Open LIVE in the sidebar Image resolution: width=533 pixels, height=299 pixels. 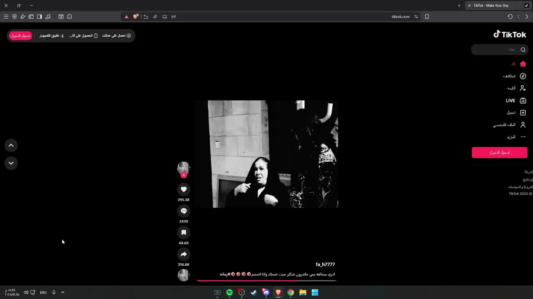[516, 100]
